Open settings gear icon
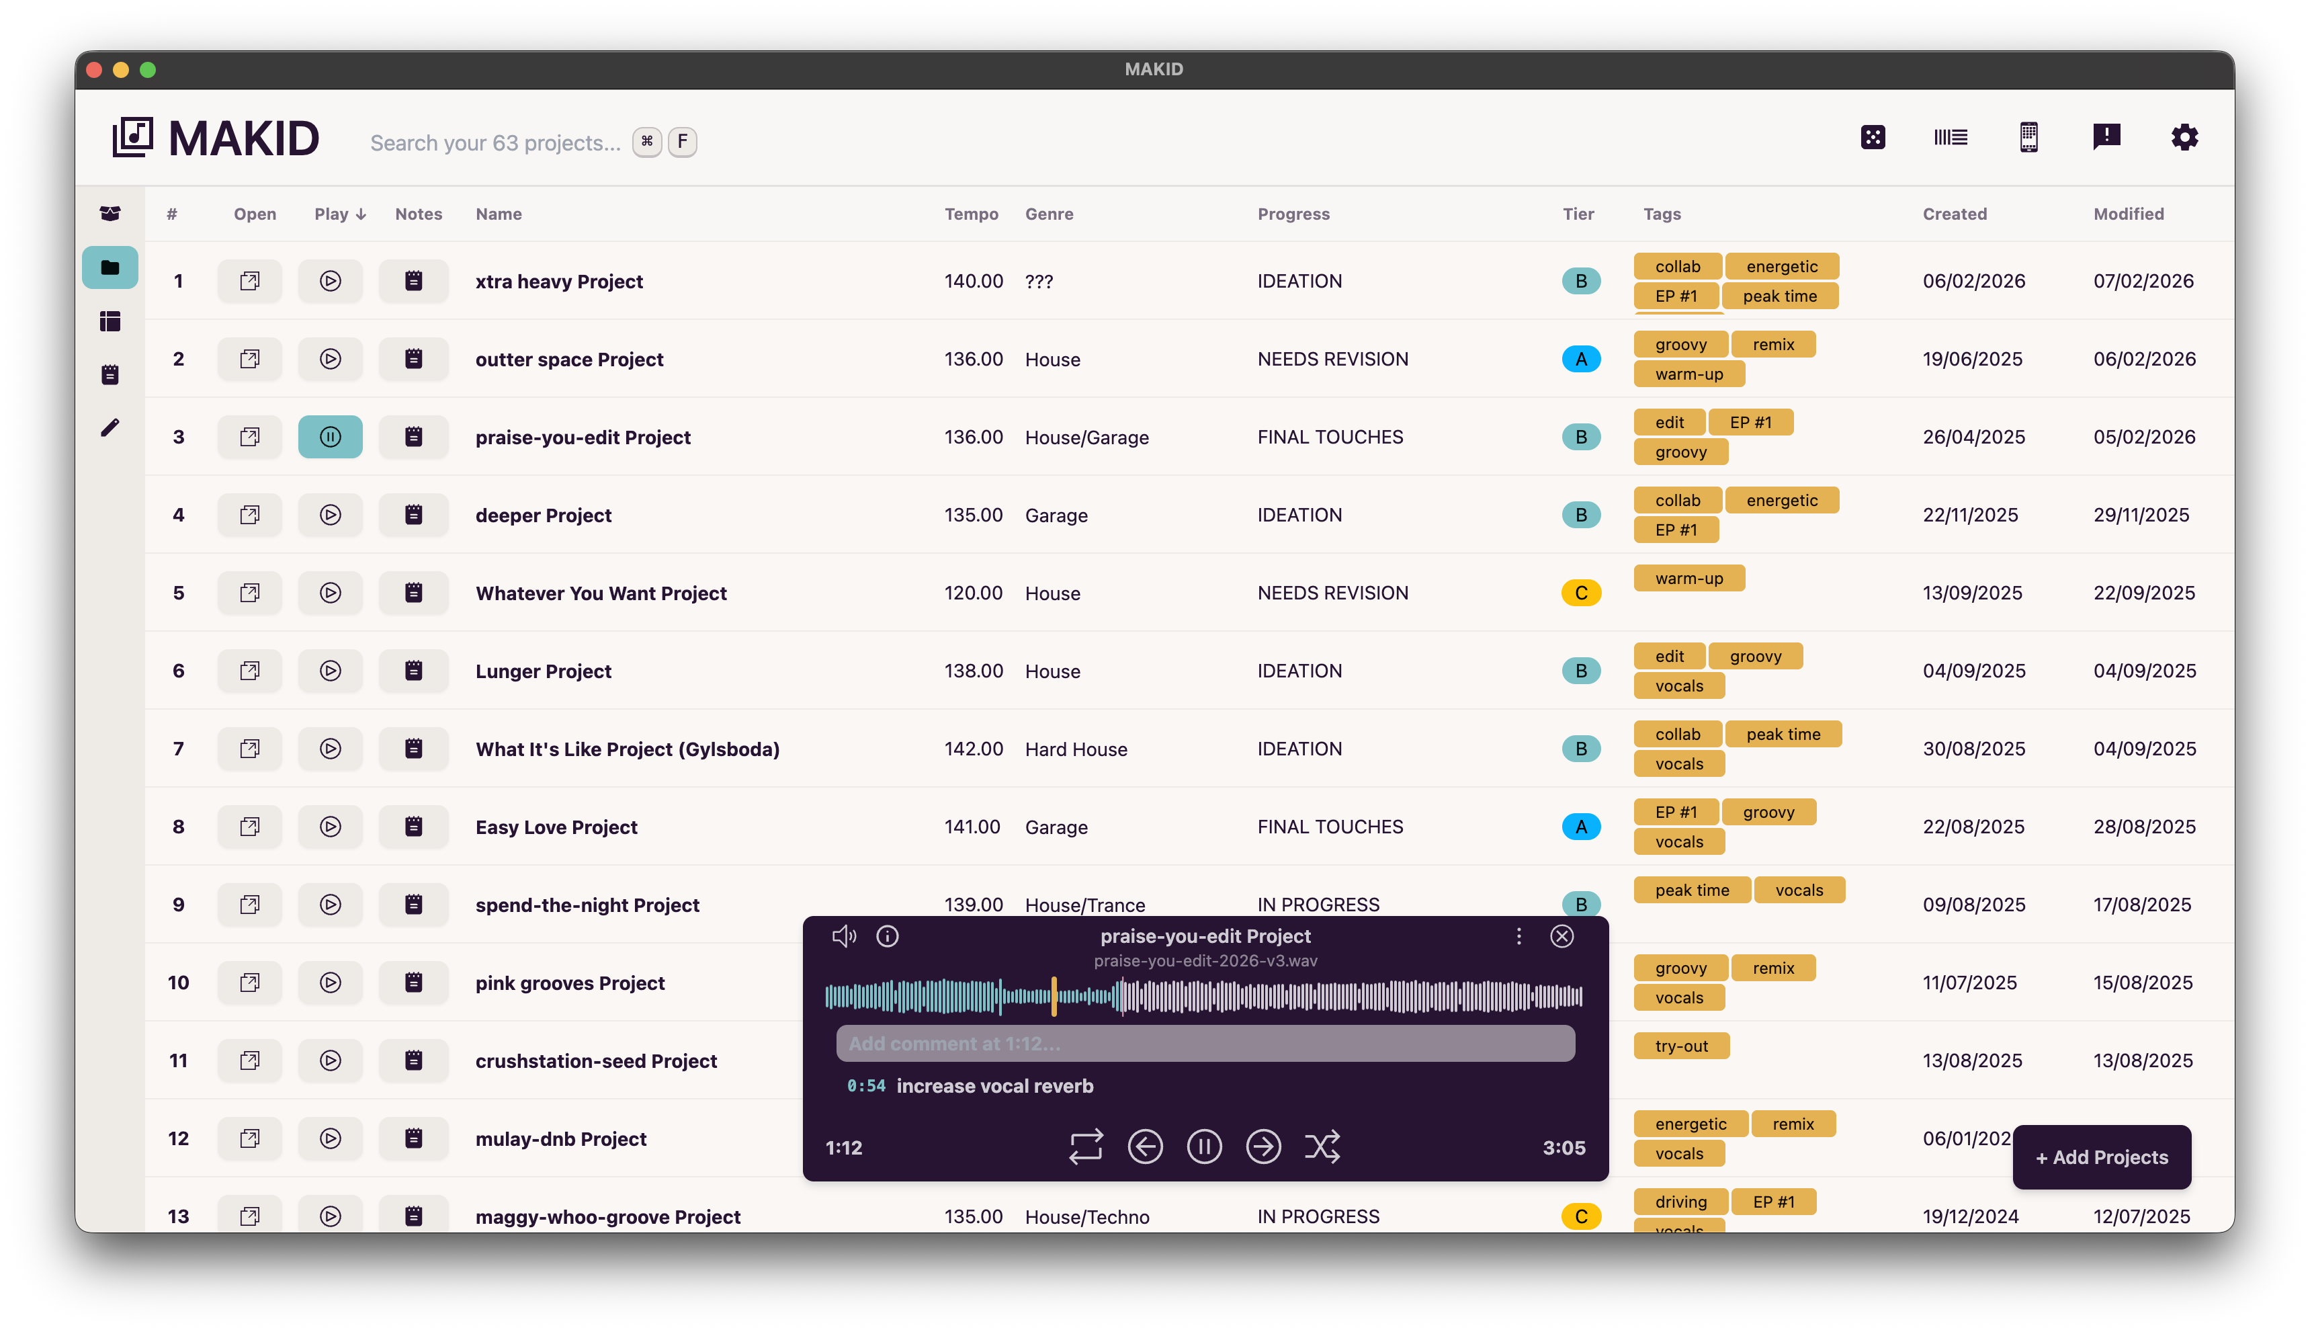The width and height of the screenshot is (2310, 1332). 2184,137
